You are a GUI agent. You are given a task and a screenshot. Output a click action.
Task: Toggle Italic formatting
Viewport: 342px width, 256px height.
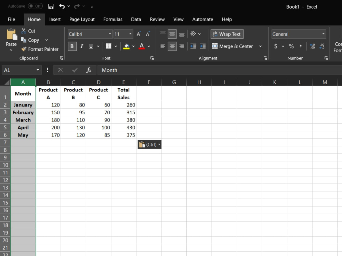click(82, 46)
